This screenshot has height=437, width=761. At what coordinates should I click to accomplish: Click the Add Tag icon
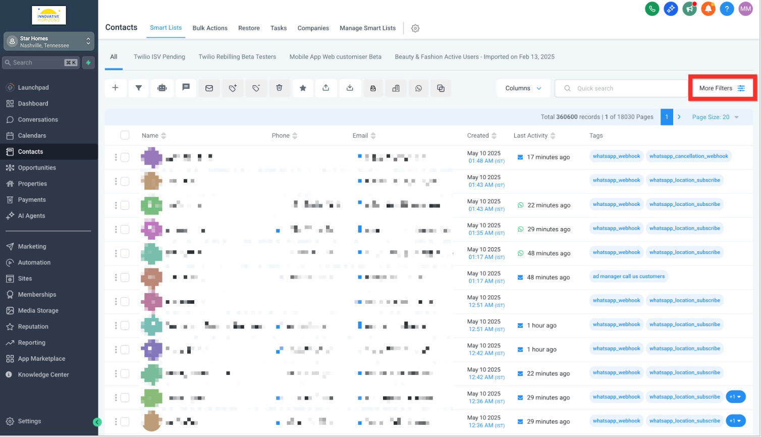pyautogui.click(x=233, y=88)
